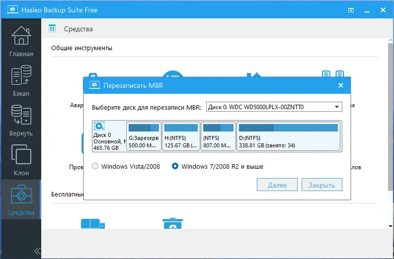Screen dimensions: 394x259
Task: Click the Далее button
Action: (x=277, y=185)
